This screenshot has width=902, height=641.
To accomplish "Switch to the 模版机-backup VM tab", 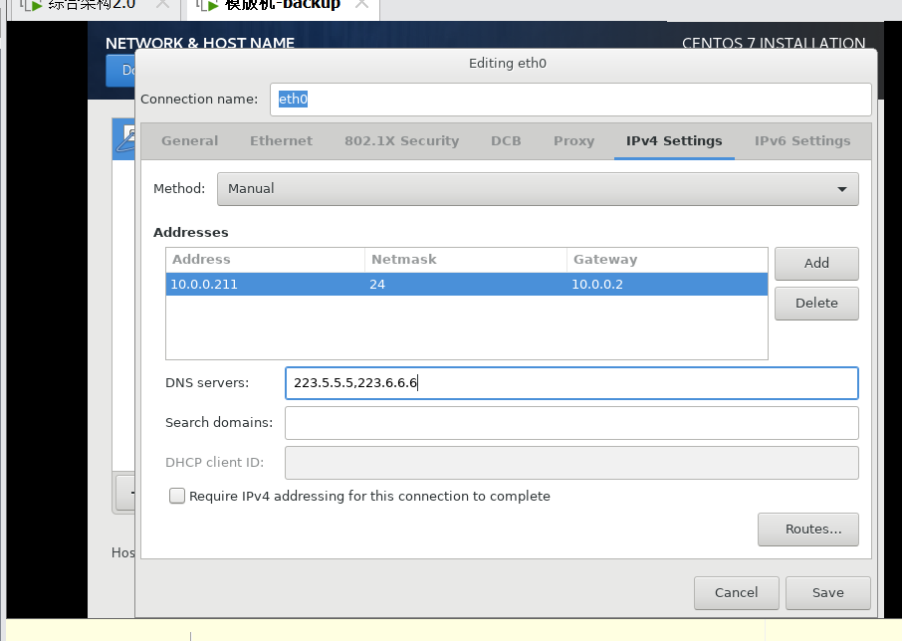I will (283, 6).
